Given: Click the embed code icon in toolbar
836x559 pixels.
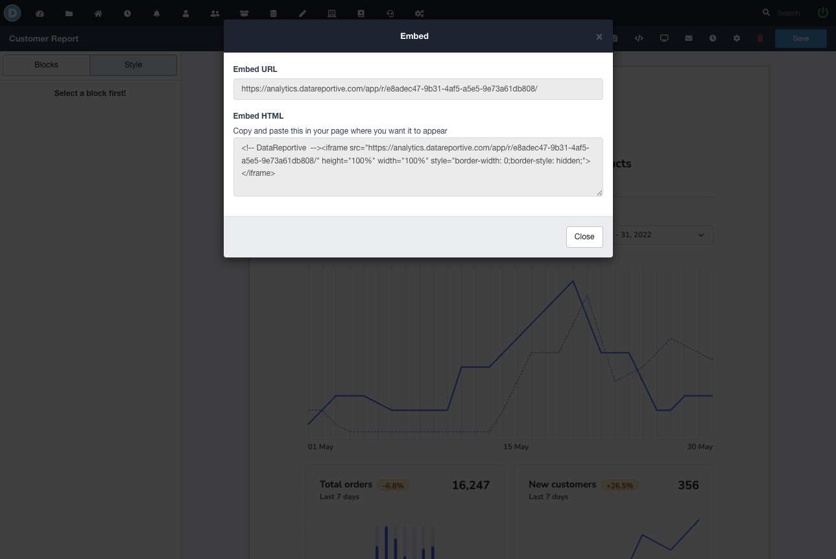Looking at the screenshot, I should click(x=639, y=38).
